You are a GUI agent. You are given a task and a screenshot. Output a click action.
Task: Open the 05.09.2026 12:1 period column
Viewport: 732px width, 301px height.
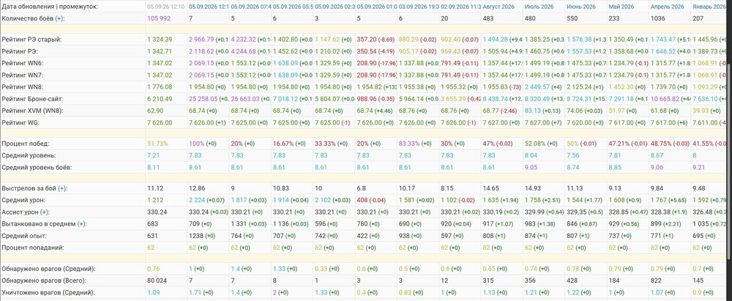pyautogui.click(x=209, y=7)
